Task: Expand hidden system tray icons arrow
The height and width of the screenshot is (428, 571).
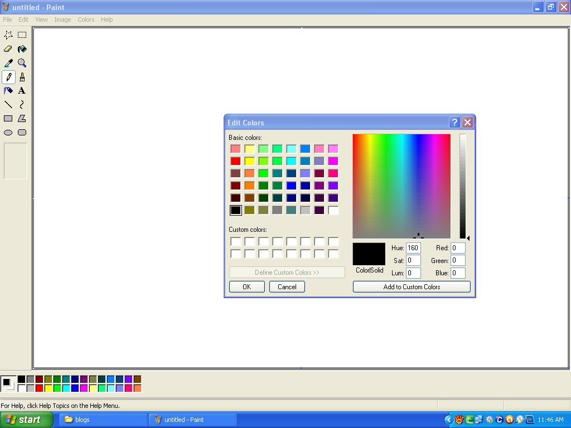Action: click(449, 420)
